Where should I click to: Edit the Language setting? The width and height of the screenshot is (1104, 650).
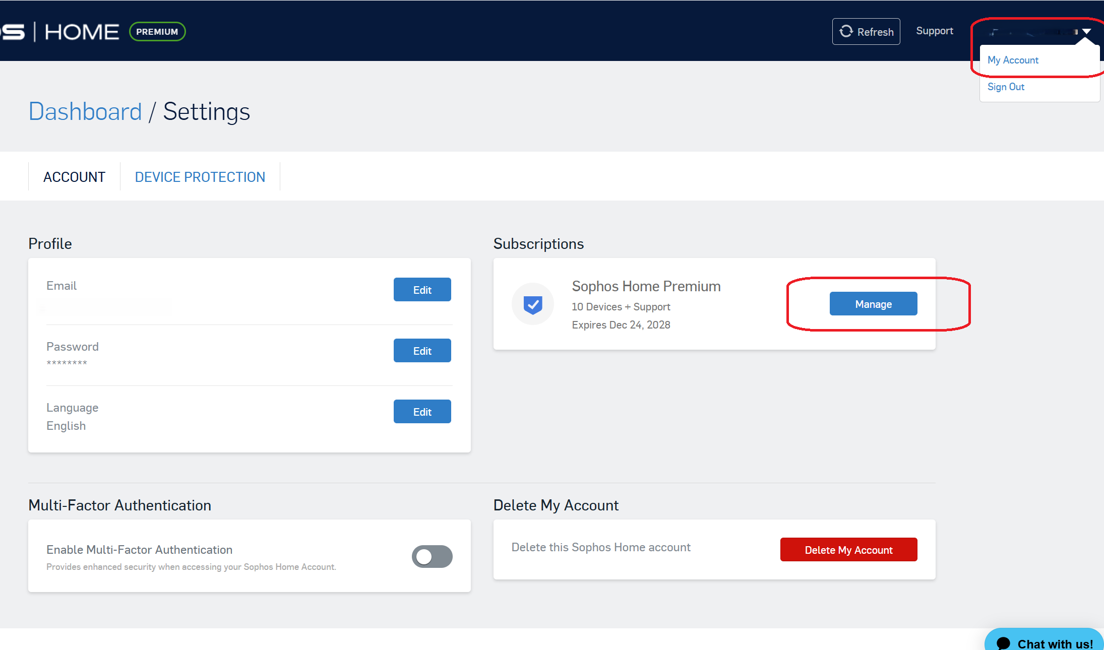pyautogui.click(x=422, y=412)
